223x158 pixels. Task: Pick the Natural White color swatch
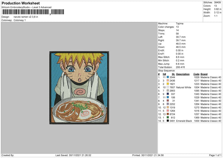(x=168, y=87)
